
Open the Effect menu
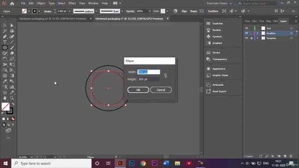tap(72, 3)
